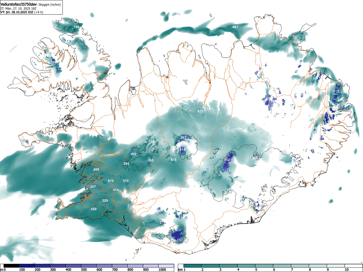Click the '(+9 h)' forecast offset text
The height and width of the screenshot is (272, 363).
coord(39,12)
